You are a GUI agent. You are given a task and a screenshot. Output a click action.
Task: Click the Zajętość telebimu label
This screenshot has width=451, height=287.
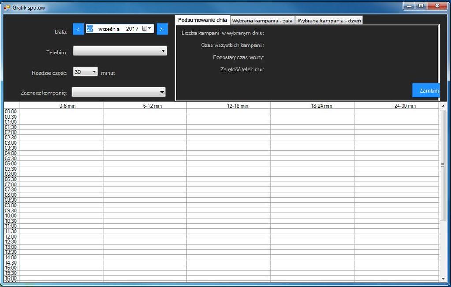pyautogui.click(x=242, y=69)
